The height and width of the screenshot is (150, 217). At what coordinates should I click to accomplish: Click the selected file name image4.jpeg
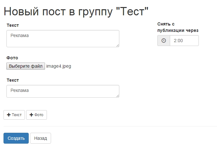[x=59, y=66]
